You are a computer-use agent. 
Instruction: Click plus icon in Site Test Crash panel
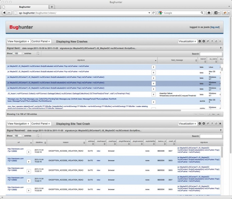pos(204,124)
